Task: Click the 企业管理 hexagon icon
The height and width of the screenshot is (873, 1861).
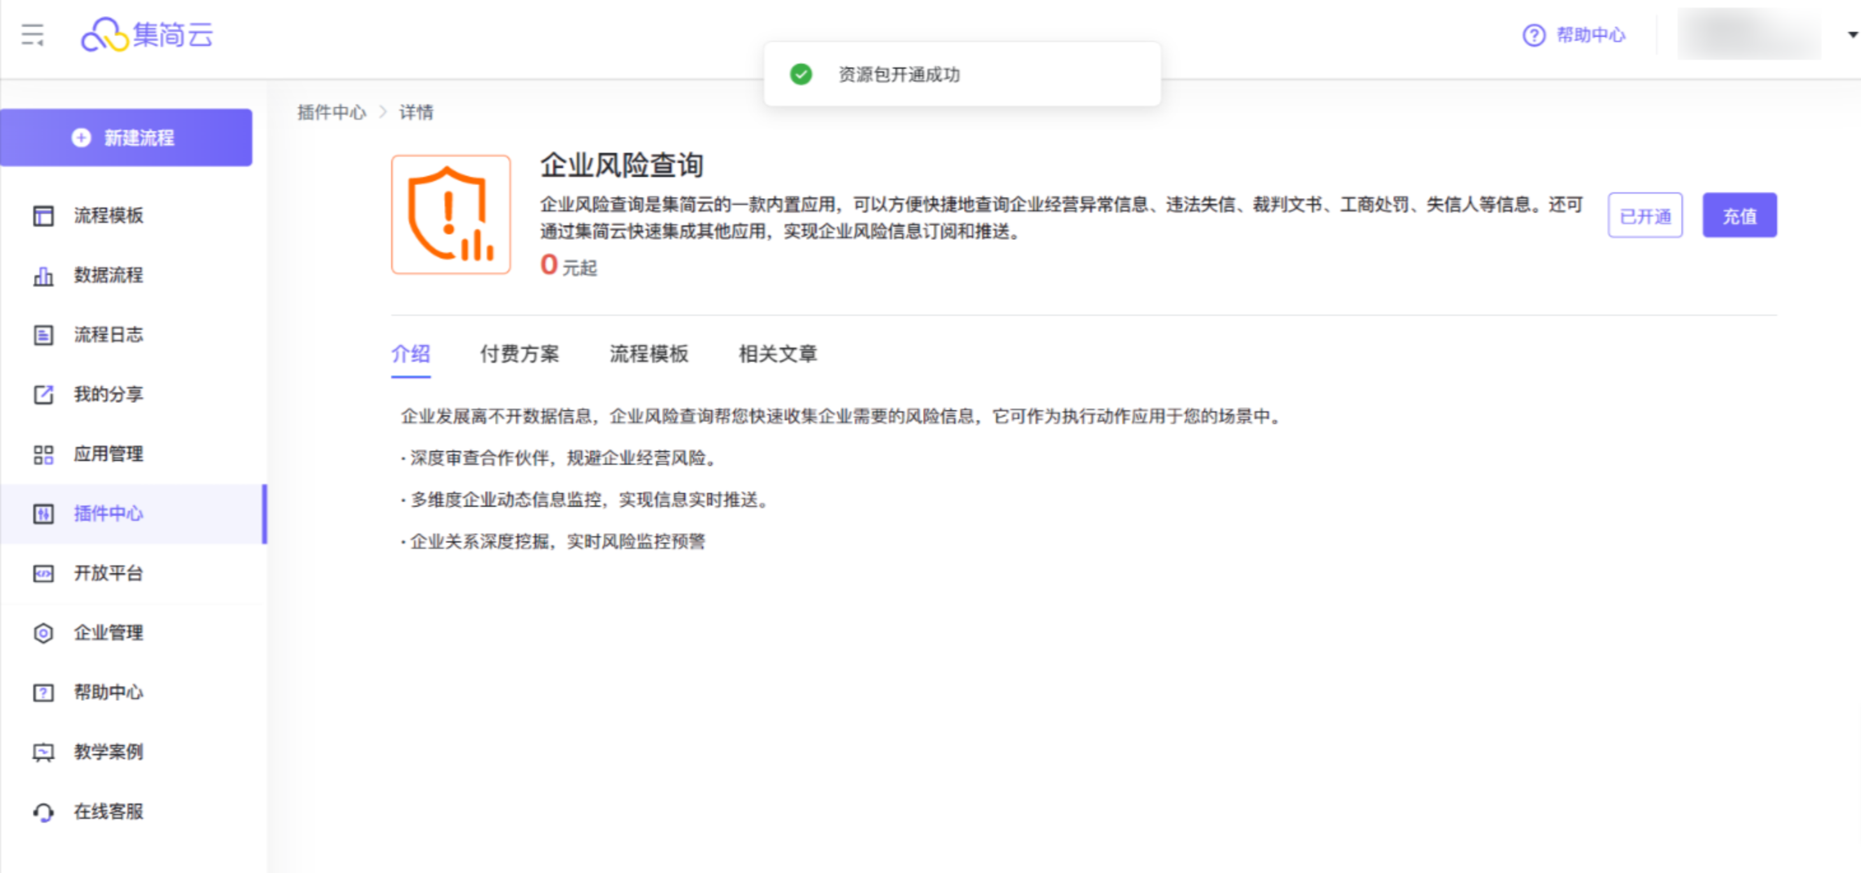Action: [43, 632]
